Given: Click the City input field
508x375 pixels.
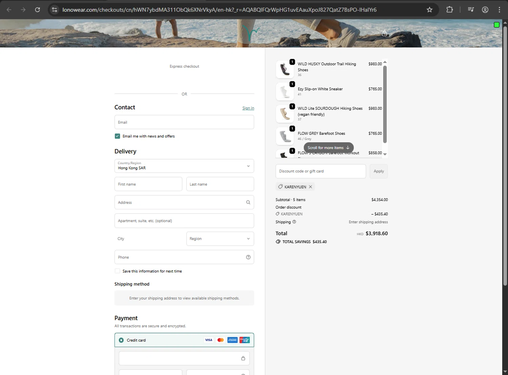Looking at the screenshot, I should (x=148, y=239).
